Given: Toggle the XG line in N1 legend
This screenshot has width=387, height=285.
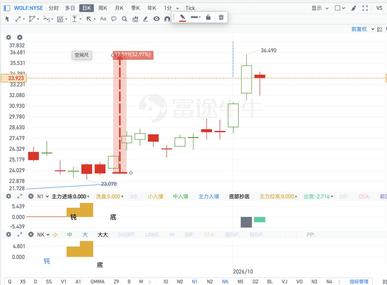Looking at the screenshot, I should tap(134, 196).
